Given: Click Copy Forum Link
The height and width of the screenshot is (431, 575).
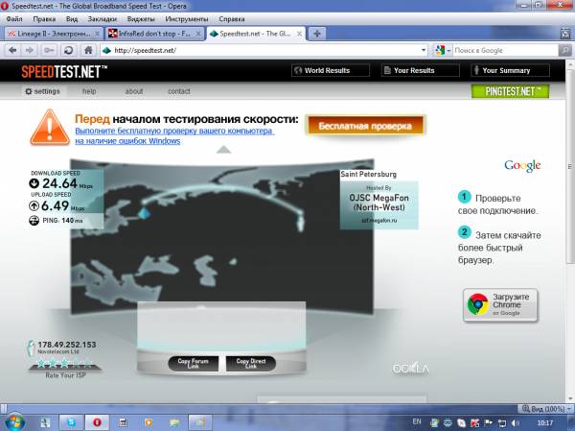Looking at the screenshot, I should [x=194, y=364].
